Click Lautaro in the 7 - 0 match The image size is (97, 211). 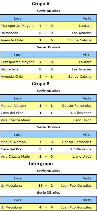click(x=85, y=62)
